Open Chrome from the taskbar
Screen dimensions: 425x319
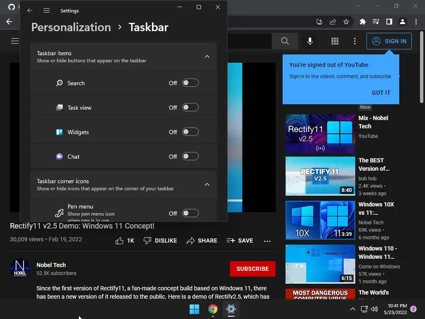[x=213, y=309]
